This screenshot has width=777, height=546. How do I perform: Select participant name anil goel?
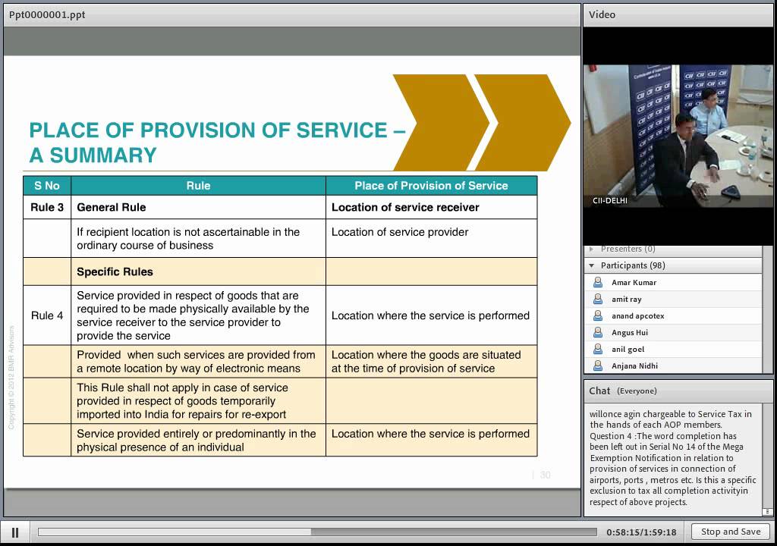point(628,350)
